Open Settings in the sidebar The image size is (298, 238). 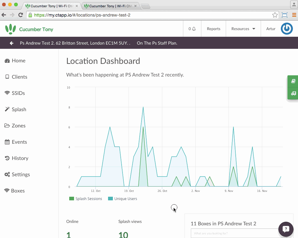click(20, 174)
